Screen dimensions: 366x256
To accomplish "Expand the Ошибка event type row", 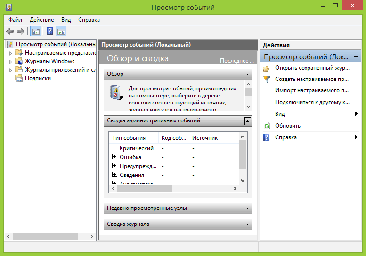I will tap(114, 157).
